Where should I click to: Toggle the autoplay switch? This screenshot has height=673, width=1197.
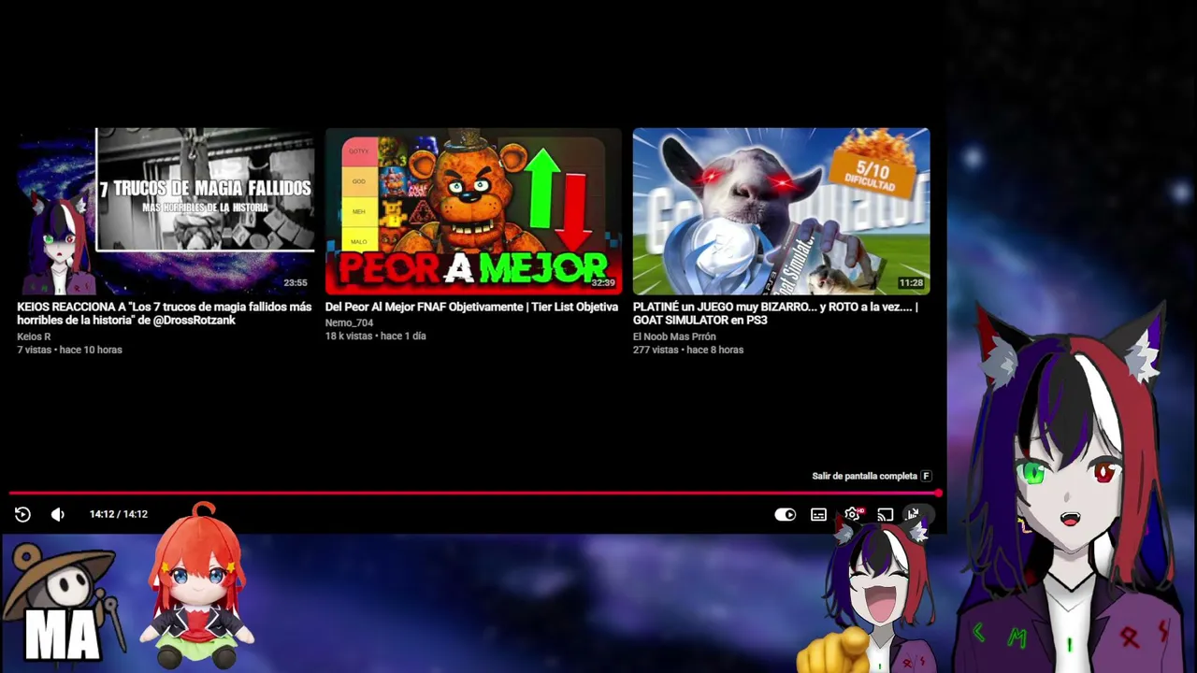pos(785,514)
